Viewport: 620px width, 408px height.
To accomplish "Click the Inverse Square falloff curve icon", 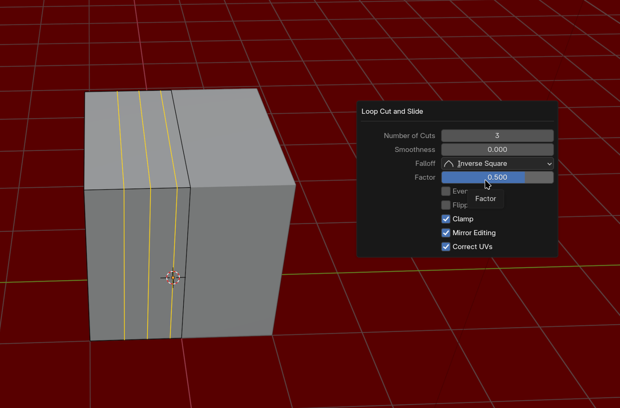I will point(448,163).
